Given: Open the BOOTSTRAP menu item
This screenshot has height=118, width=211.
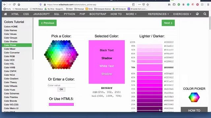Looking at the screenshot, I should coord(98,14).
